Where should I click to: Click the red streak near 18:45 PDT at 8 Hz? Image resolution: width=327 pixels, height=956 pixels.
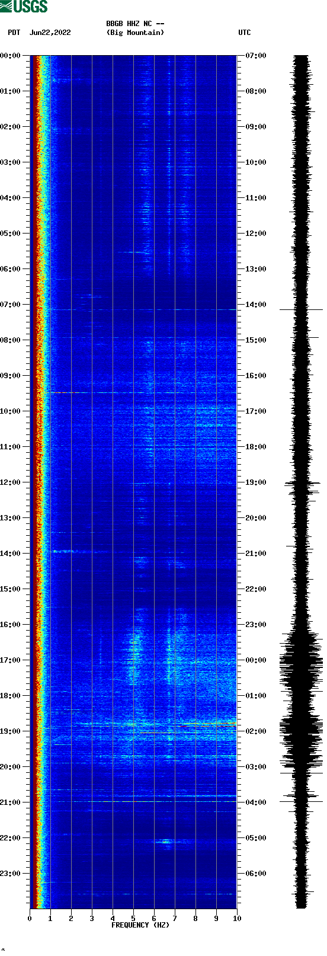[209, 723]
